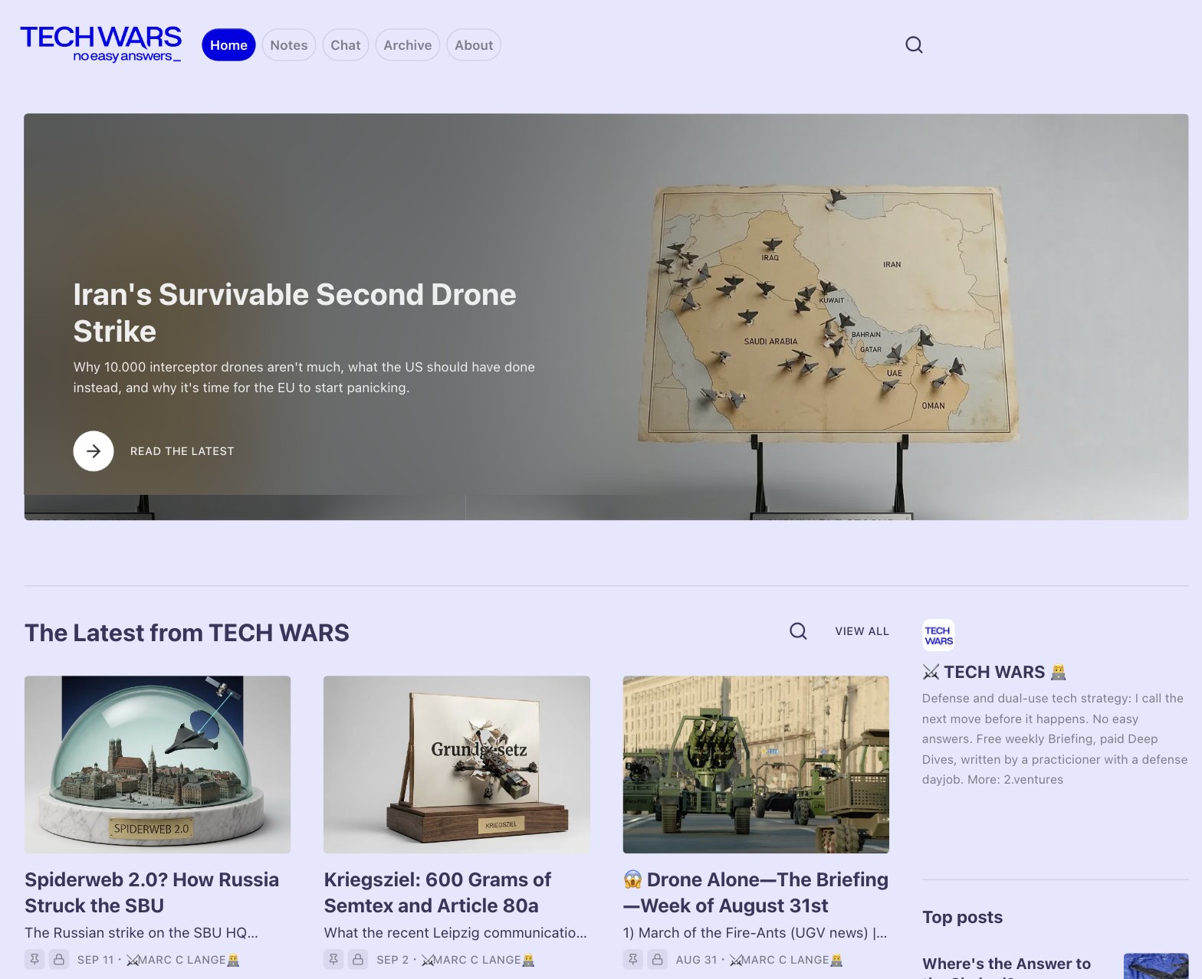Click VIEW ALL posts link
Image resolution: width=1202 pixels, height=979 pixels.
862,631
